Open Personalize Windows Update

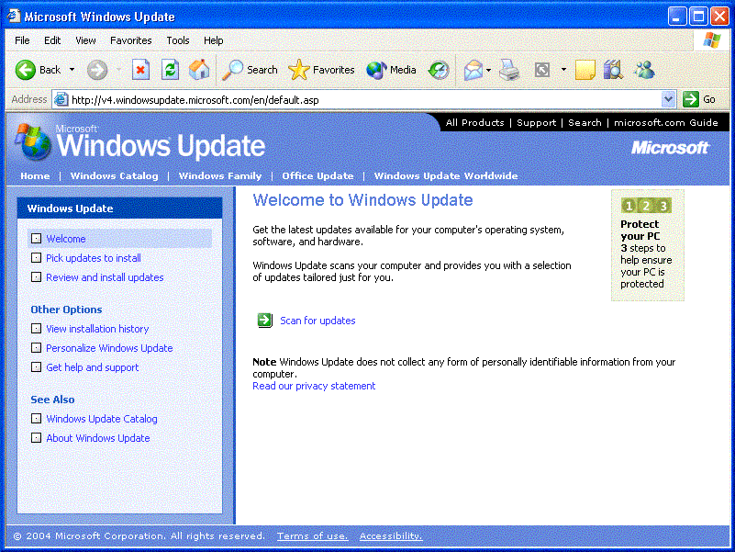click(x=109, y=348)
